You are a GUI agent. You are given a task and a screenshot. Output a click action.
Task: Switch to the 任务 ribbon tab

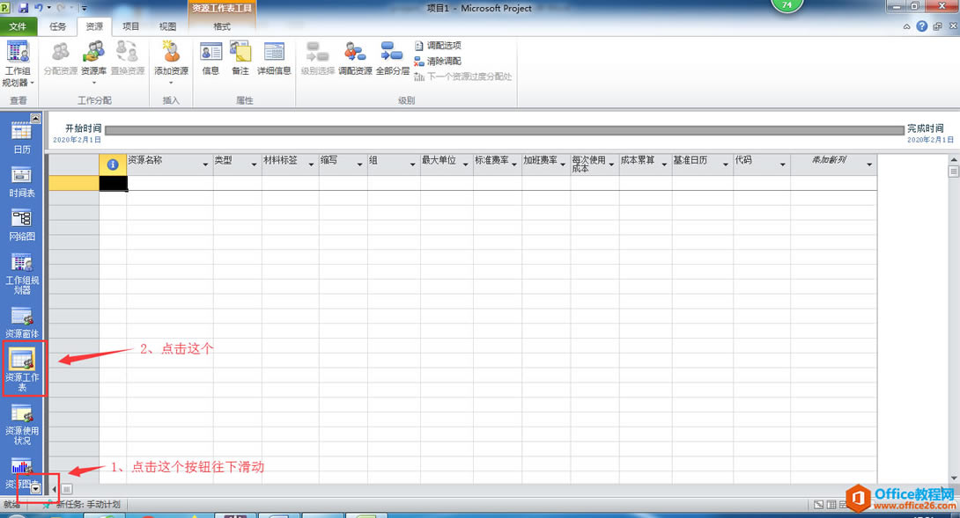point(57,26)
